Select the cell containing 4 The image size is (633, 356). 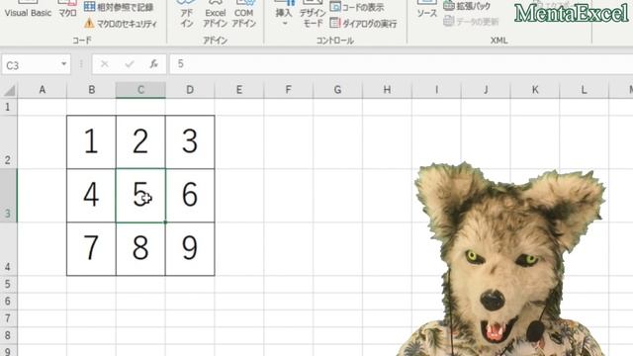(x=91, y=196)
